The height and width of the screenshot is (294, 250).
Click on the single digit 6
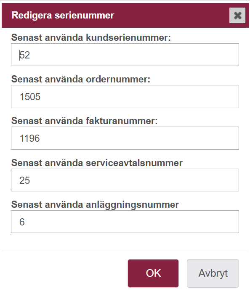click(22, 222)
